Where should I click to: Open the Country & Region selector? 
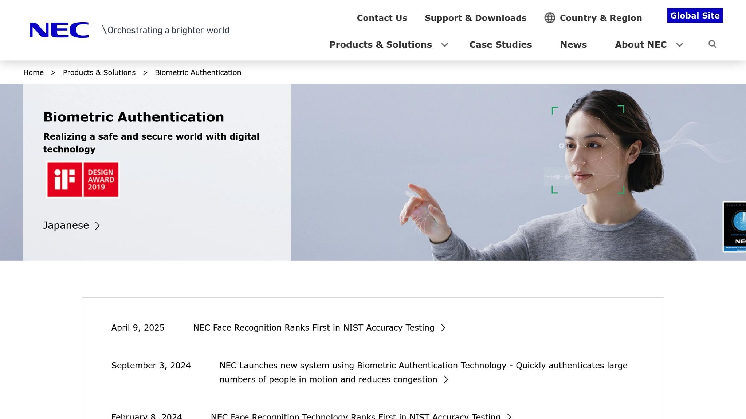600,18
